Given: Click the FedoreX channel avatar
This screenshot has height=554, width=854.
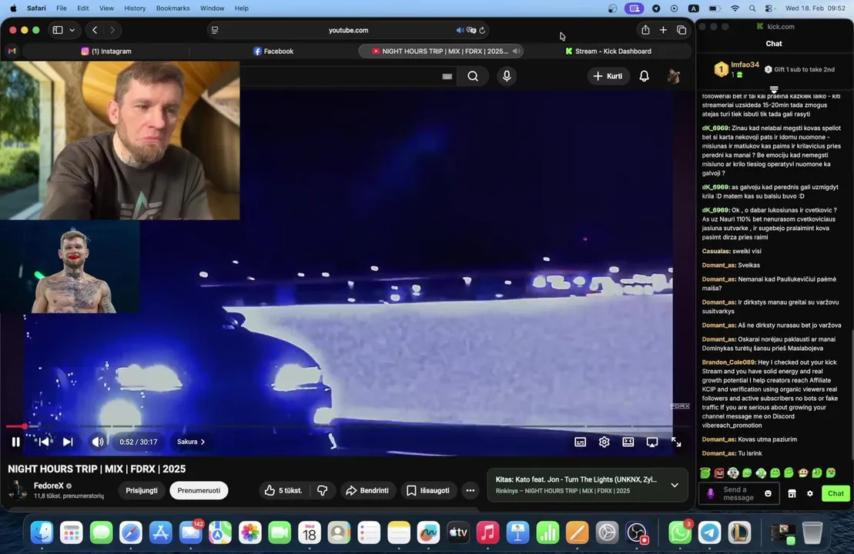Looking at the screenshot, I should point(18,490).
